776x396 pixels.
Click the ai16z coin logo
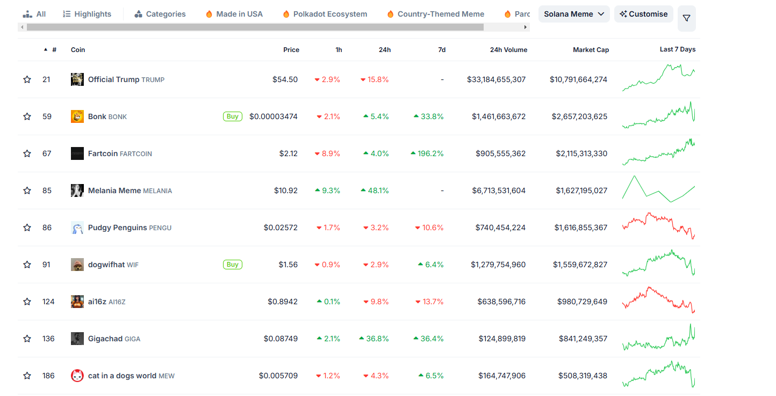pos(77,302)
